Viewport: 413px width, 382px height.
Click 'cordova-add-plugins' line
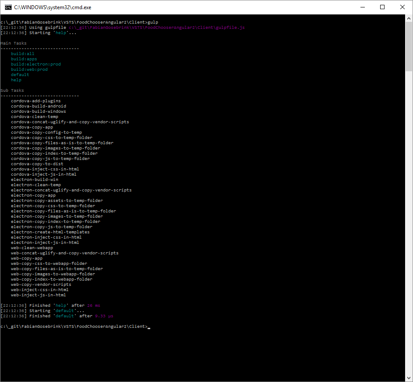coord(36,101)
